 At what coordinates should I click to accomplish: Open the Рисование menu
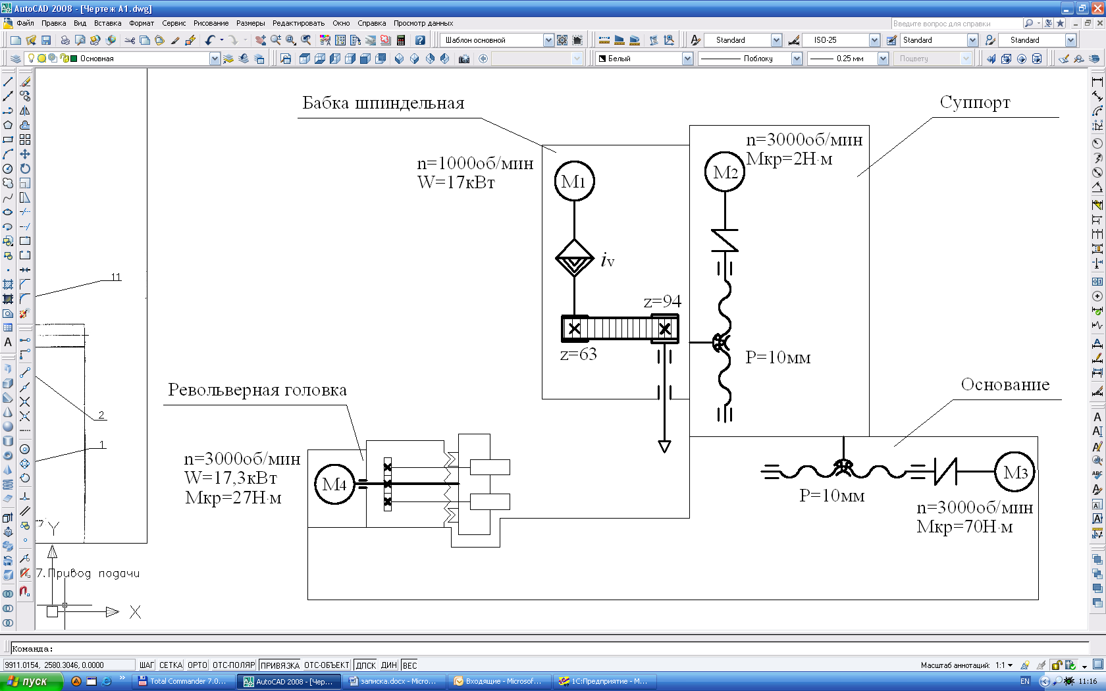coord(211,23)
